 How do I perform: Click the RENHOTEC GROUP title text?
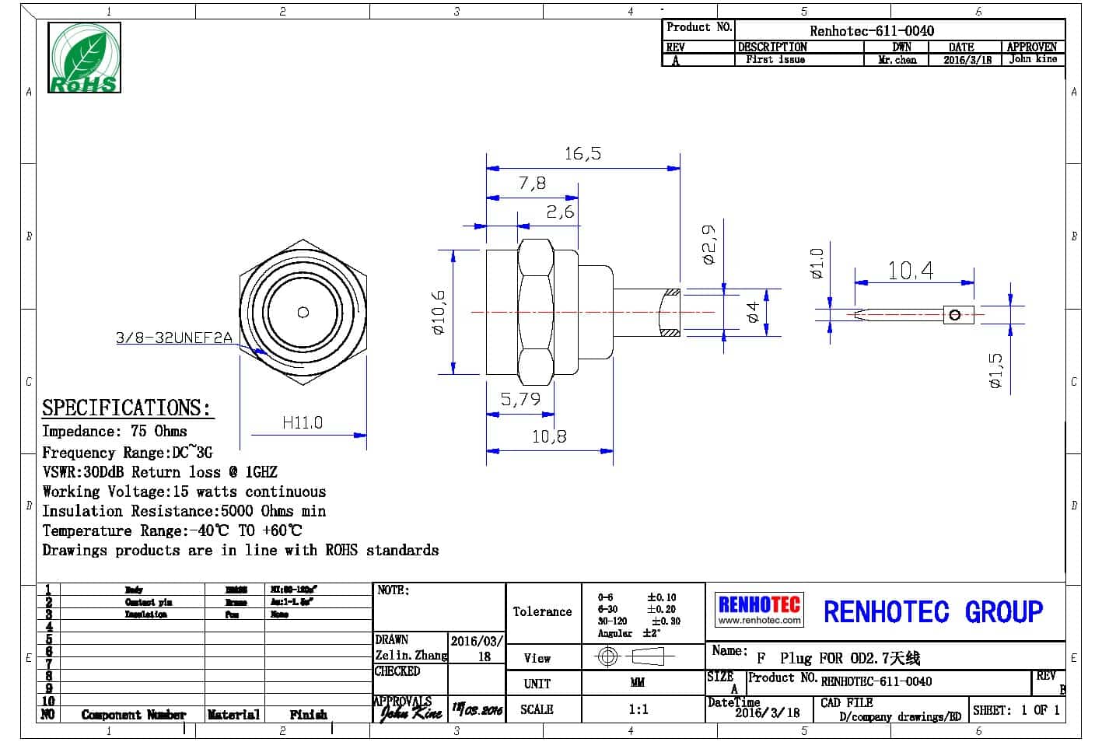pos(933,612)
